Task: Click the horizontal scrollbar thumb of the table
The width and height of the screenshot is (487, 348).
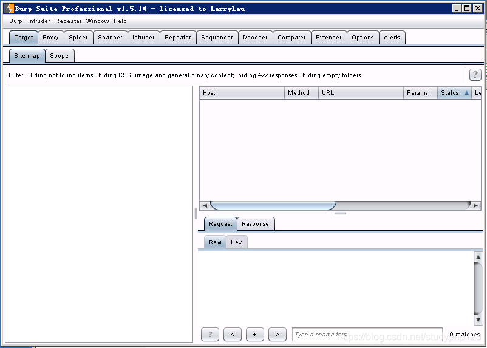Action: pyautogui.click(x=273, y=205)
